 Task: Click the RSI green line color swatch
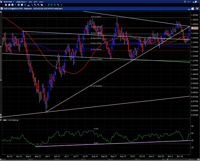pyautogui.click(x=10, y=120)
